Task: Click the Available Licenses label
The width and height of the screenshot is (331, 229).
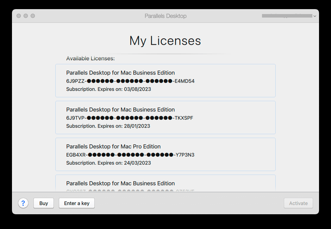Action: [90, 58]
